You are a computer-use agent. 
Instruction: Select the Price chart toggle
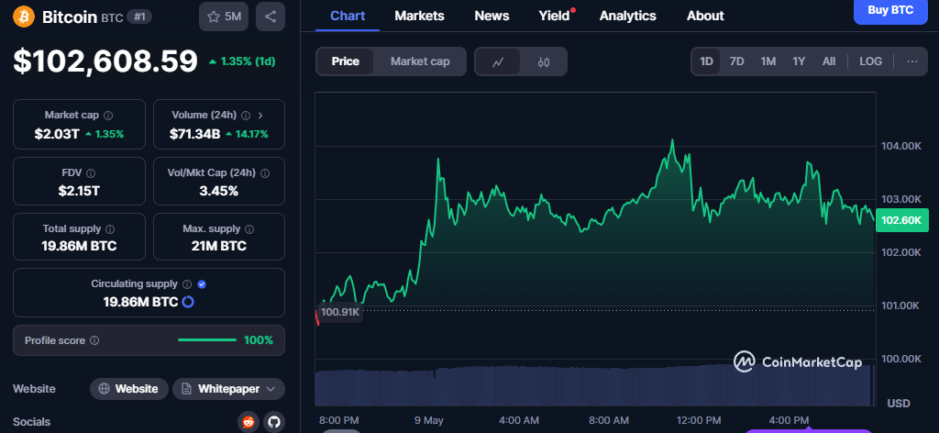tap(346, 61)
